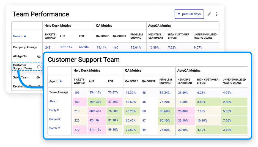This screenshot has height=147, width=258.
Task: Click Team Average negative sentiment 23.39%
Action: click(x=183, y=92)
